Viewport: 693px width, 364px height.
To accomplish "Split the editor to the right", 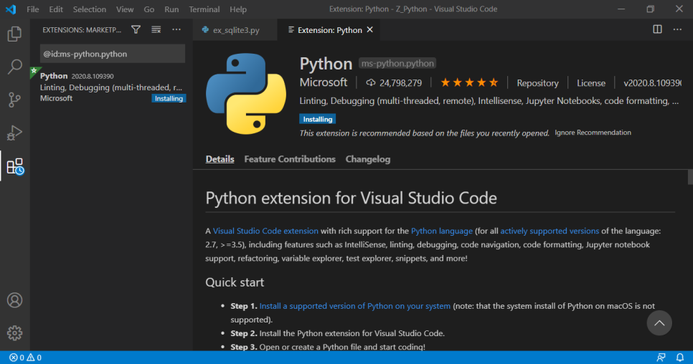I will [657, 29].
